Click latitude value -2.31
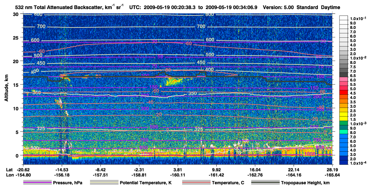 (x=139, y=169)
